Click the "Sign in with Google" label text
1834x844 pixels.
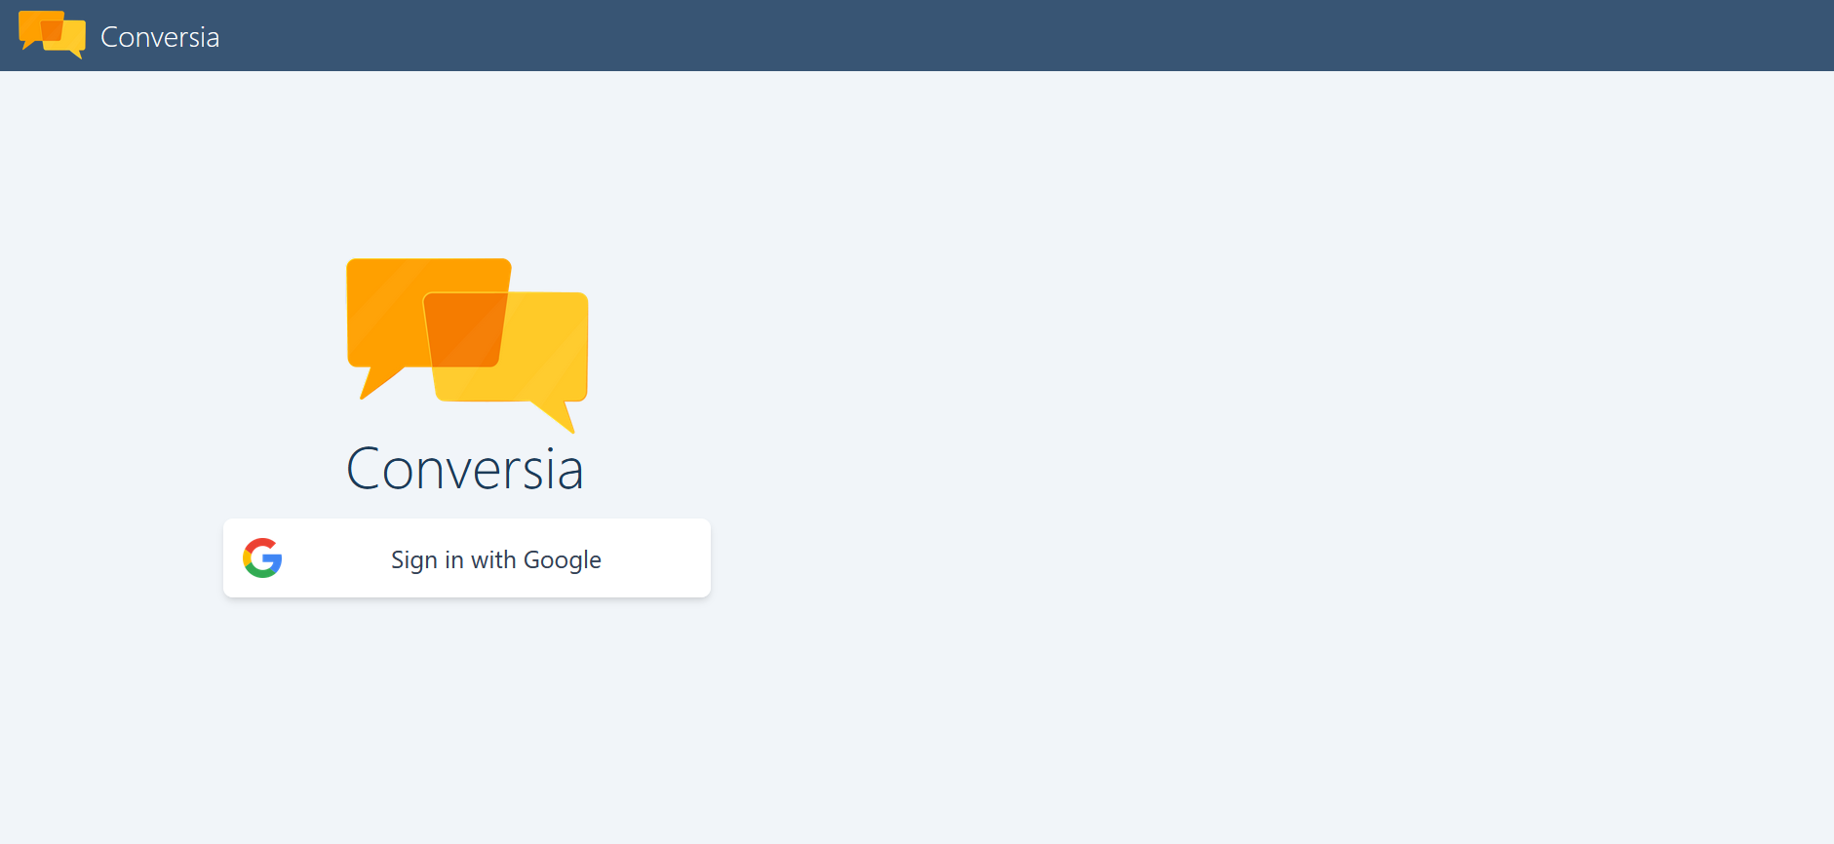click(x=495, y=560)
